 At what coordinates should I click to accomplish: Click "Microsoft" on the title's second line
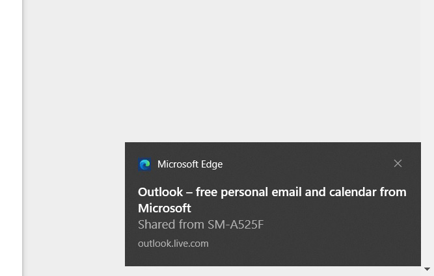tap(165, 208)
